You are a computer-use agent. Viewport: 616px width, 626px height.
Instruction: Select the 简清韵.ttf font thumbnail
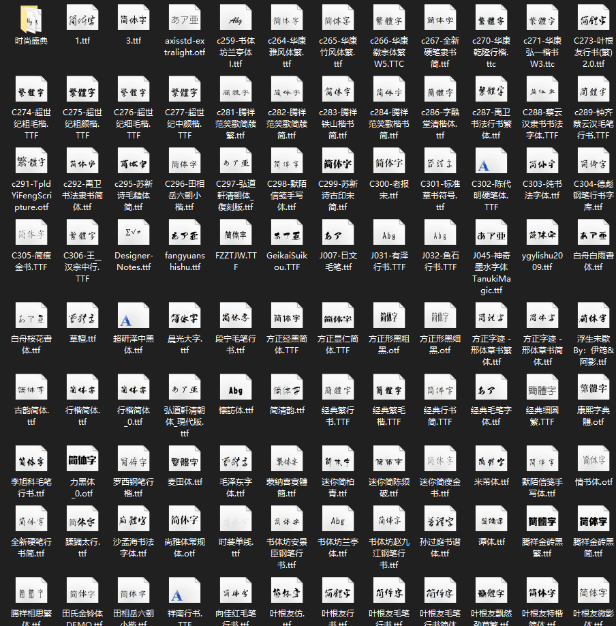click(x=287, y=387)
